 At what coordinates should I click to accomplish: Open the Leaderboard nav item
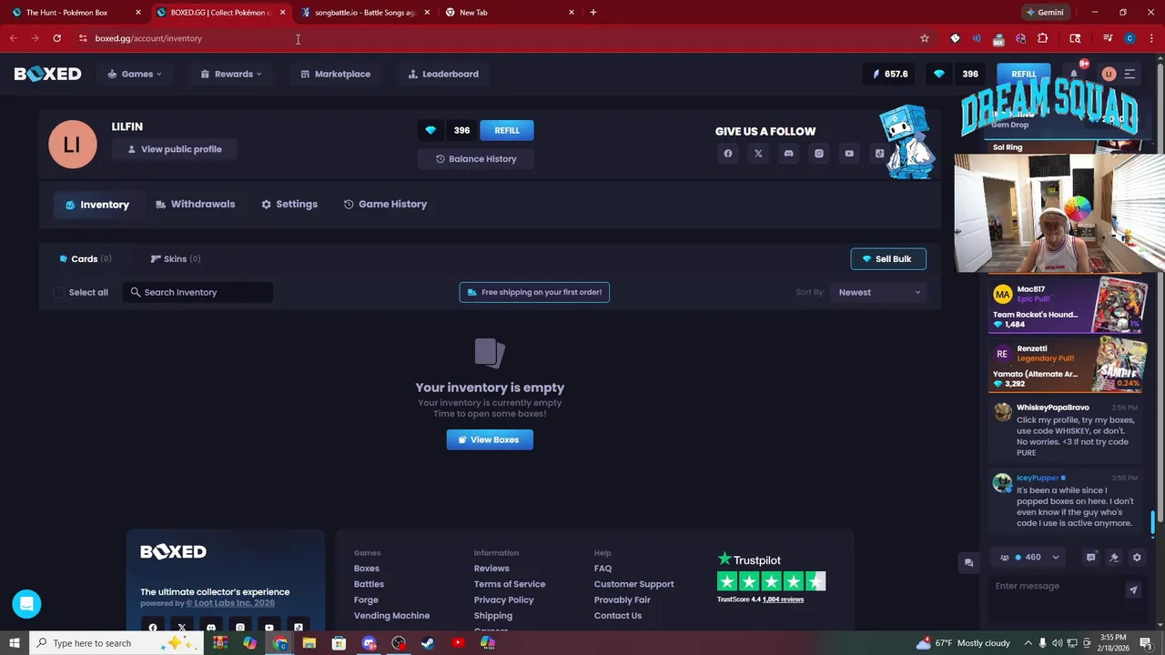[x=443, y=74]
